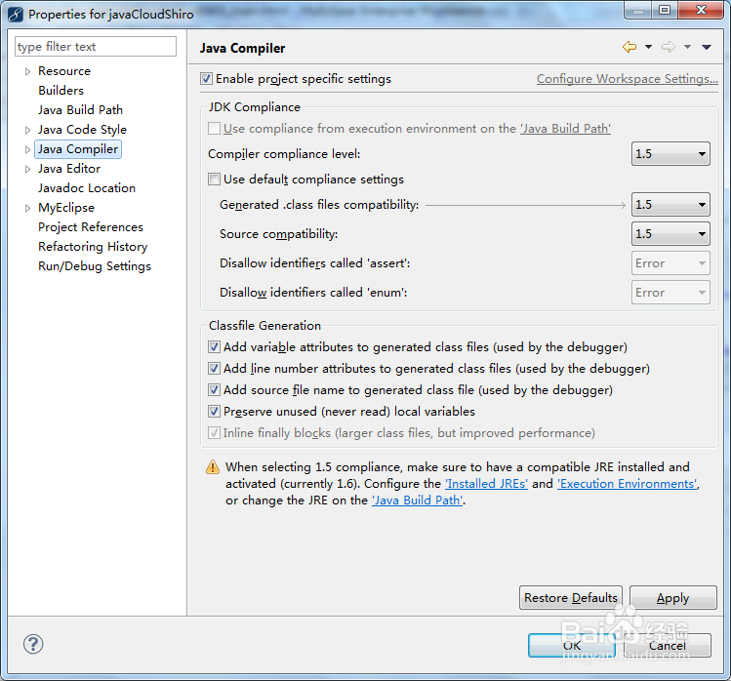Toggle Inline finally blocks checkbox
This screenshot has width=731, height=681.
pos(214,432)
